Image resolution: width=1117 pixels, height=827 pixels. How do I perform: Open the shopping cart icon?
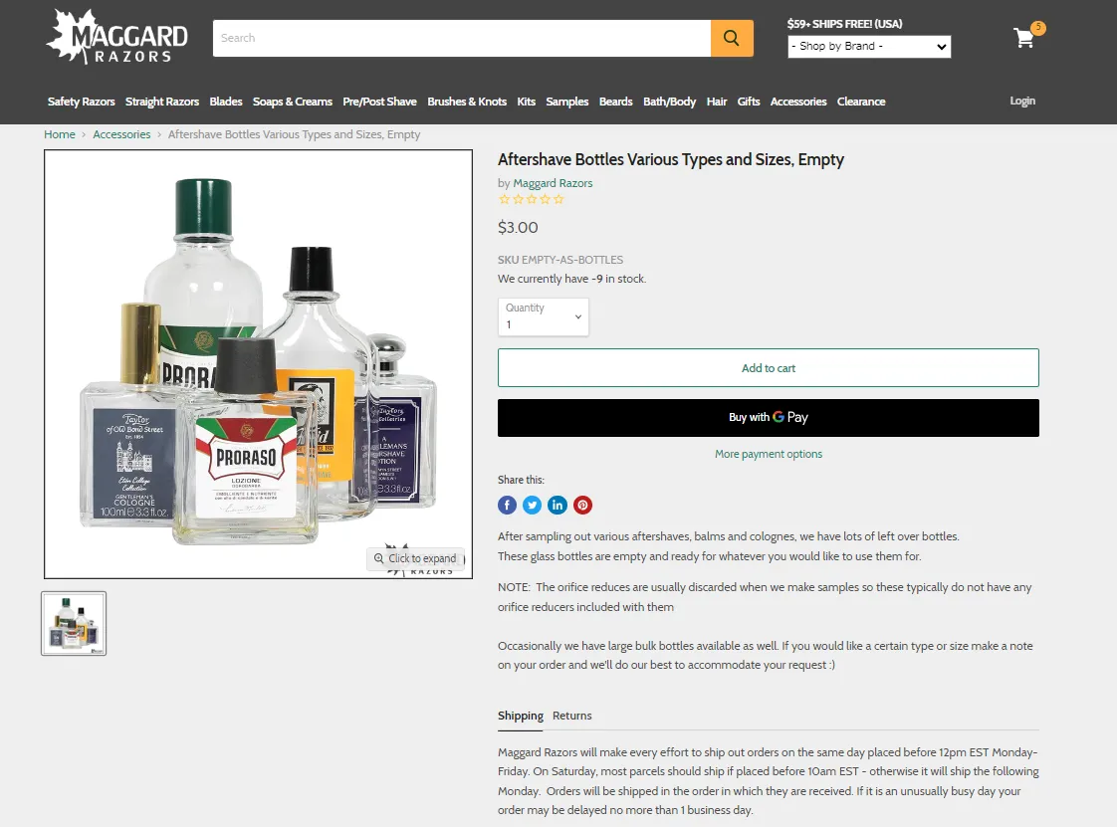[x=1025, y=38]
